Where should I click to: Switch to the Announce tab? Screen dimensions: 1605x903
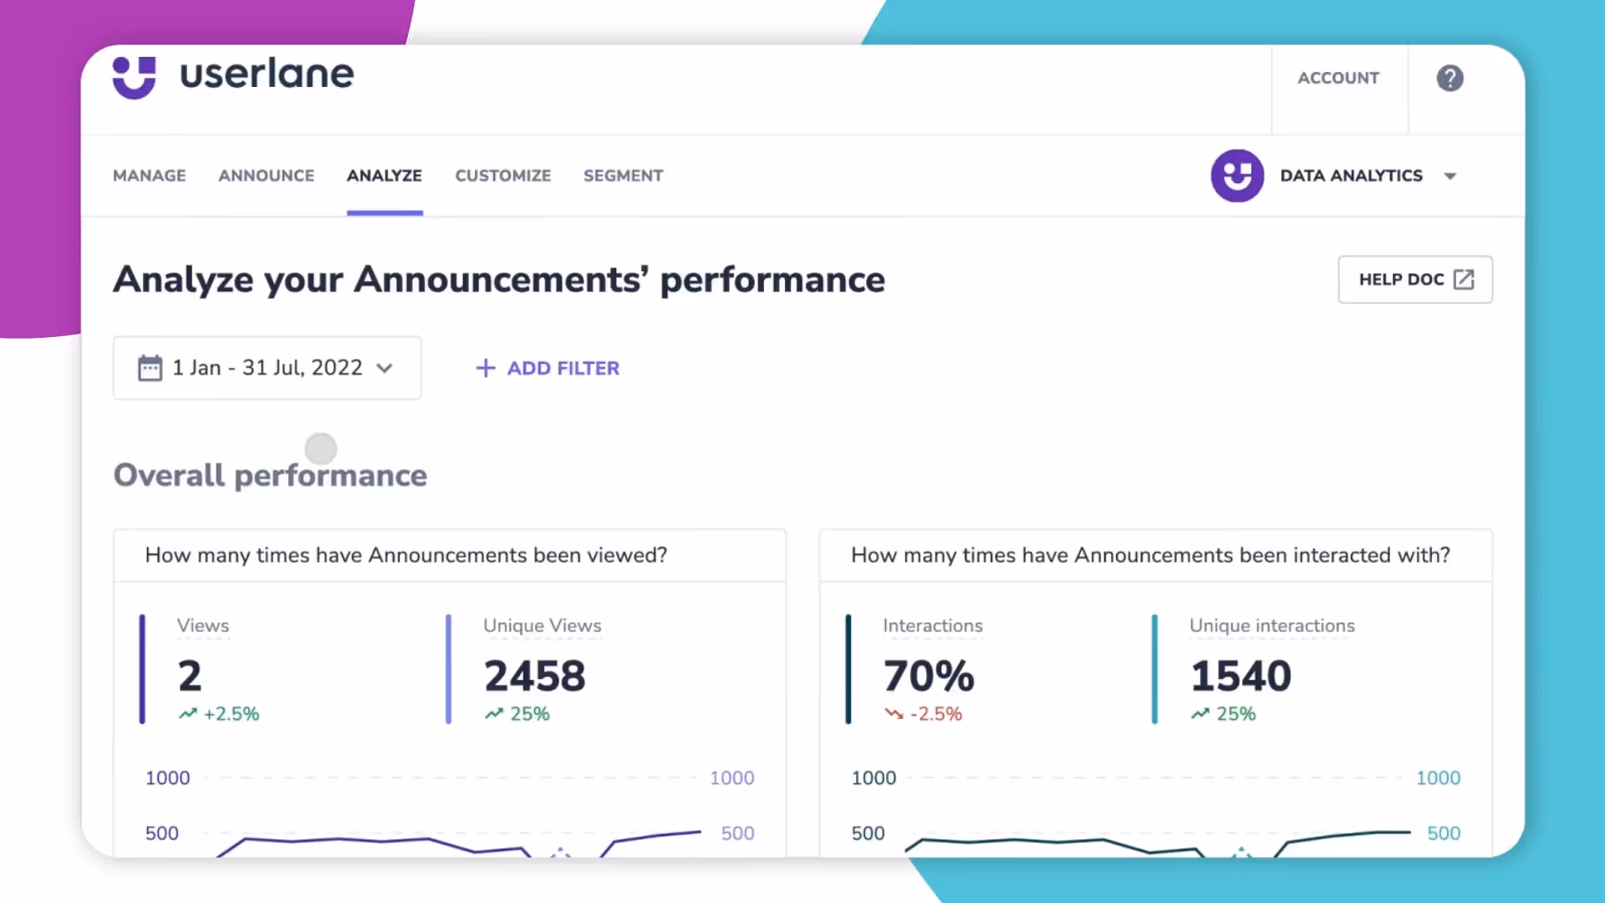coord(267,176)
